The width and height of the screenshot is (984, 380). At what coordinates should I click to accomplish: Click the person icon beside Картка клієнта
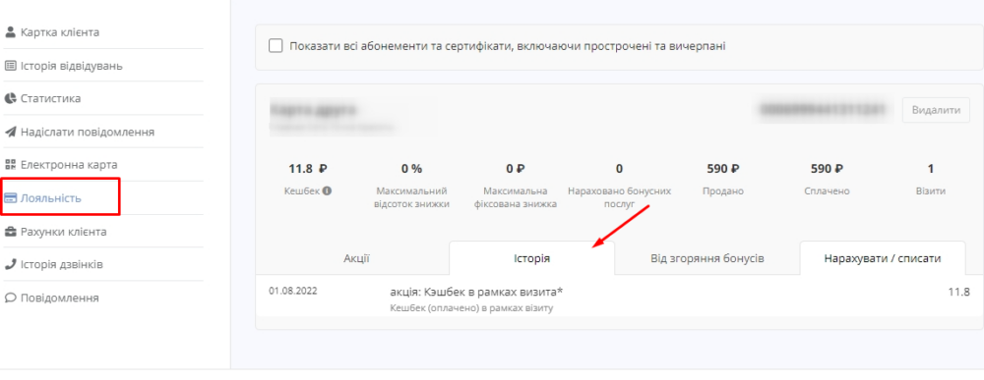tap(10, 32)
